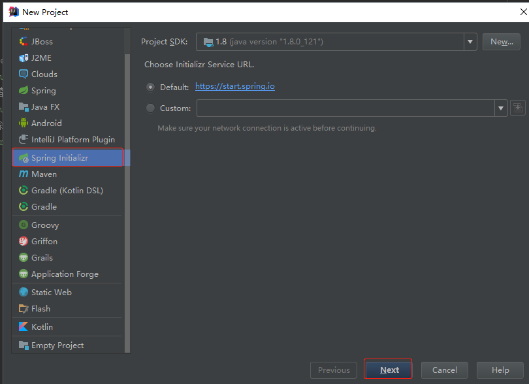Click the New... SDK button
Viewport: 529px width, 384px height.
(502, 42)
